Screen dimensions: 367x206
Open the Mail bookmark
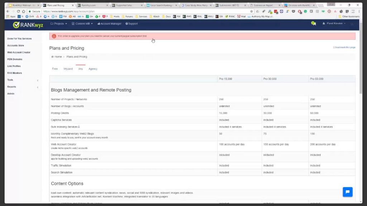(242, 16)
